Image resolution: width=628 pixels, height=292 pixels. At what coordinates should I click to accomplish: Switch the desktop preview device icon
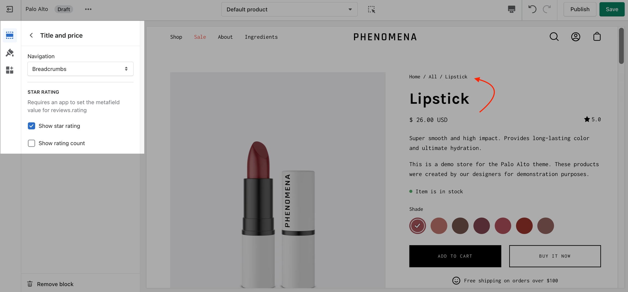(512, 9)
